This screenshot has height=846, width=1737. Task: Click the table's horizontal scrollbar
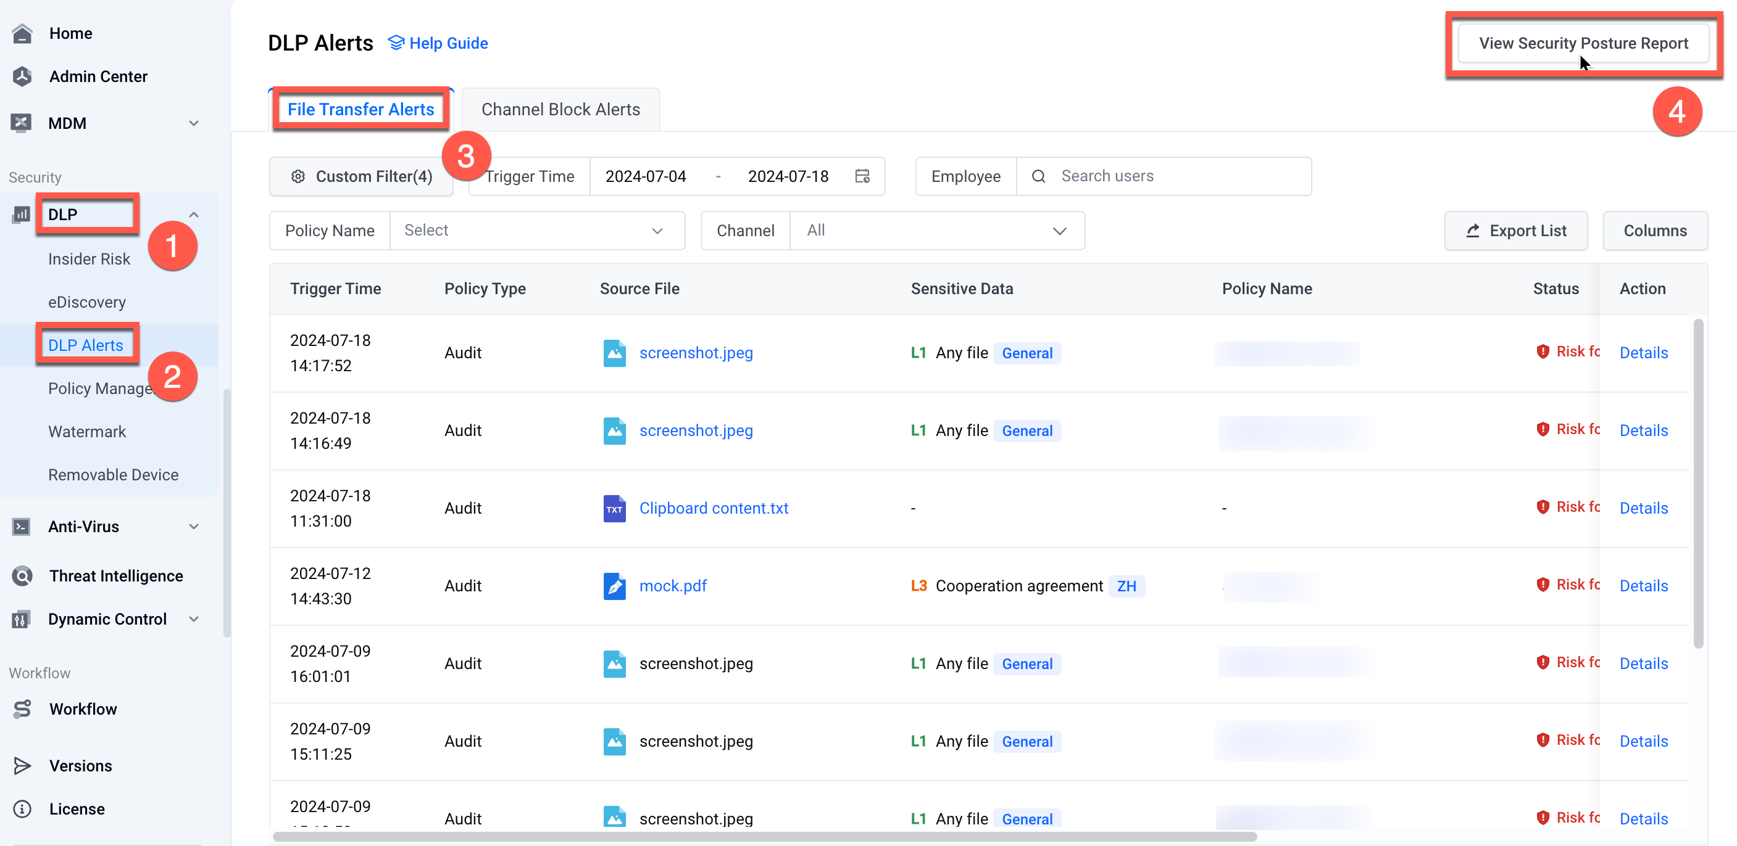[x=765, y=837]
